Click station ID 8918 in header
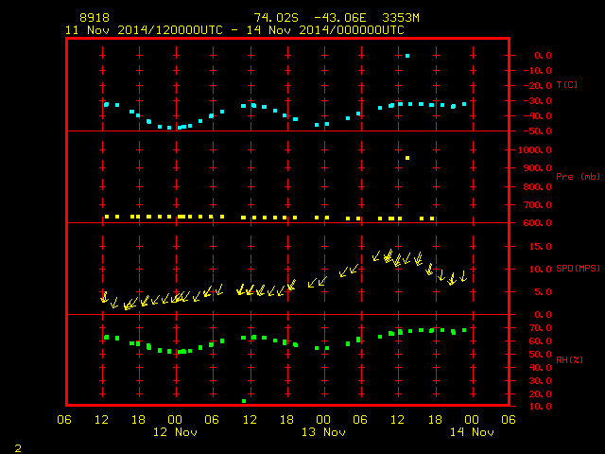 [95, 18]
